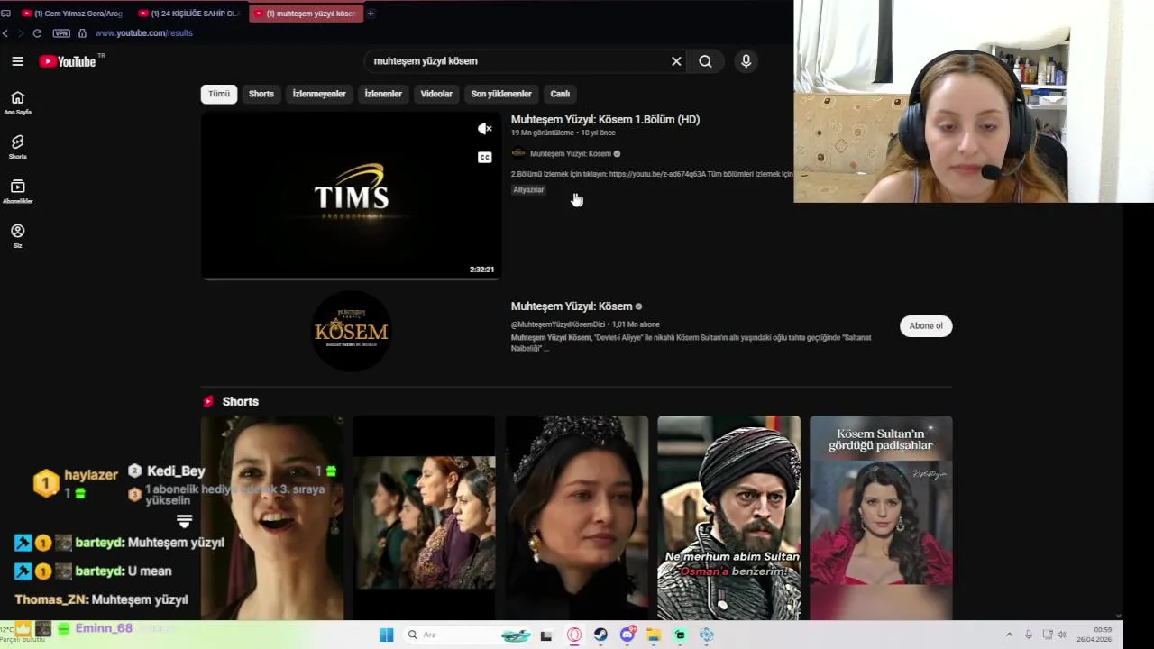The height and width of the screenshot is (649, 1154).
Task: Open Steam from the taskbar
Action: [x=600, y=635]
